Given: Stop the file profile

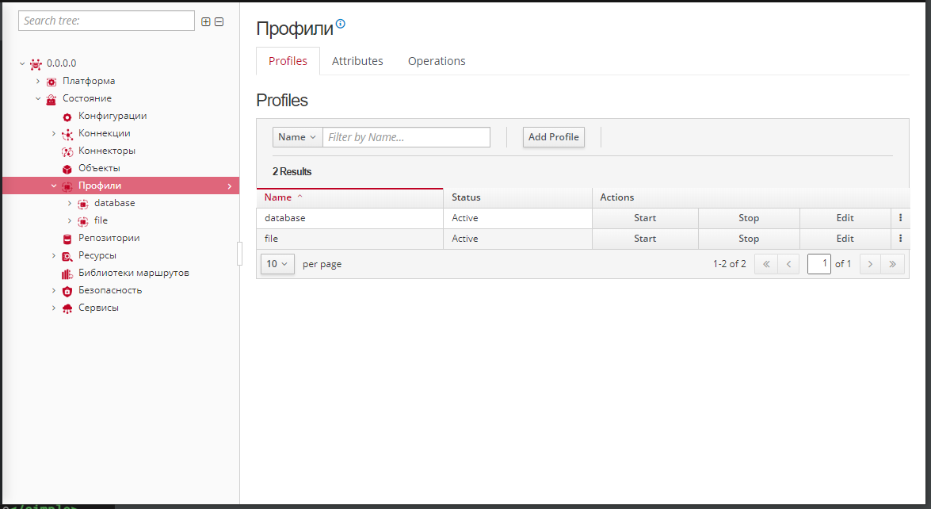Looking at the screenshot, I should (x=748, y=239).
